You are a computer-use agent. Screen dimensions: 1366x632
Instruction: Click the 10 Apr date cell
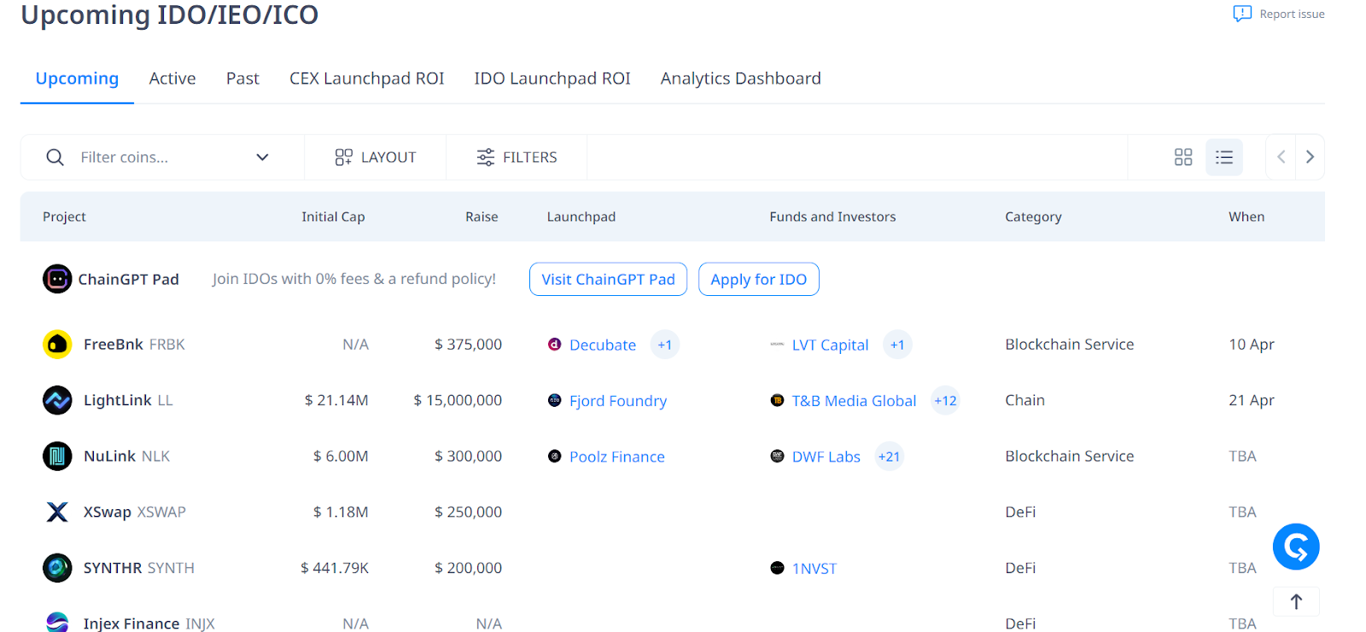[x=1252, y=345]
